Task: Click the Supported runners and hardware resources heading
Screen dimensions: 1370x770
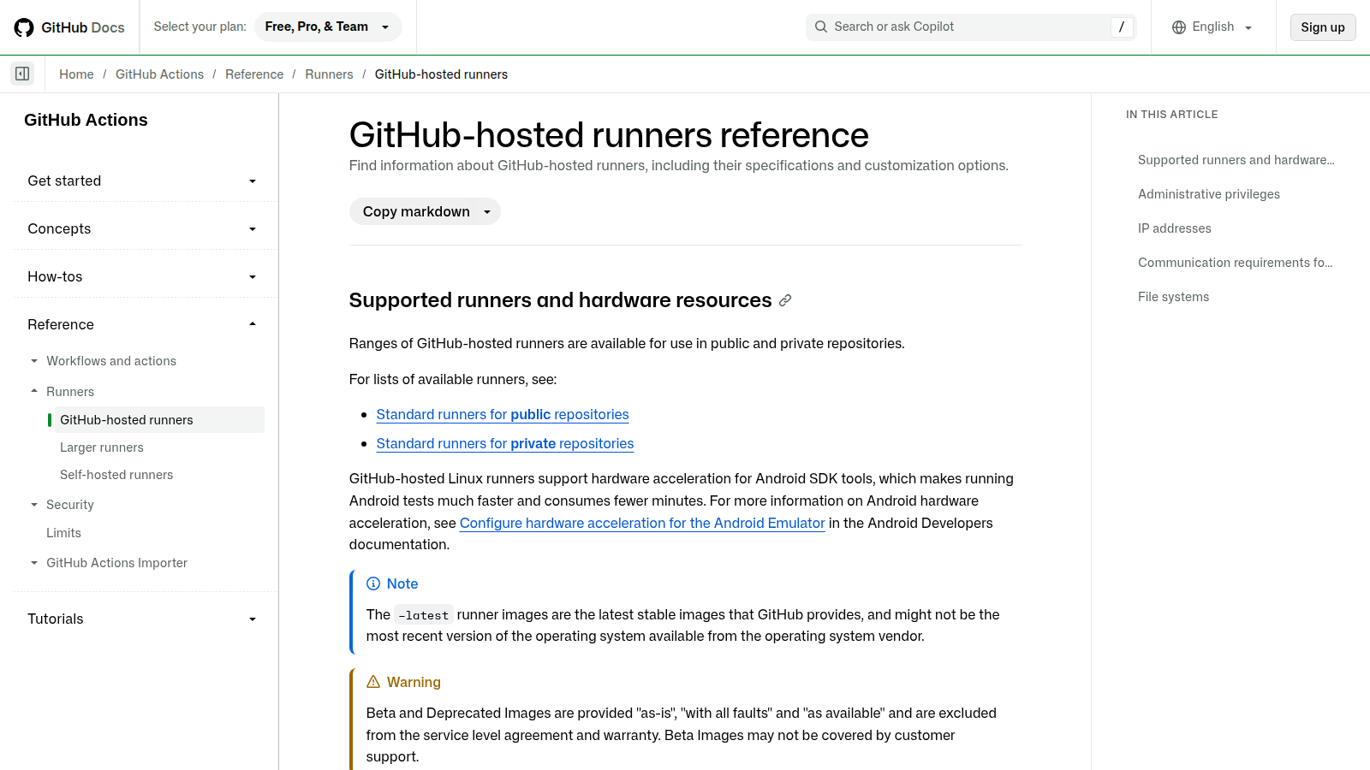Action: [x=561, y=300]
